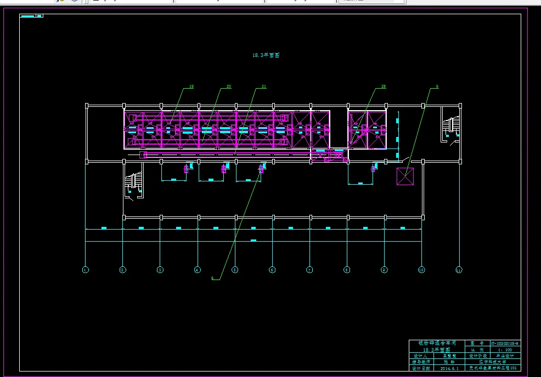The width and height of the screenshot is (541, 377).
Task: Click the "设计日期" label cell
Action: 421,368
